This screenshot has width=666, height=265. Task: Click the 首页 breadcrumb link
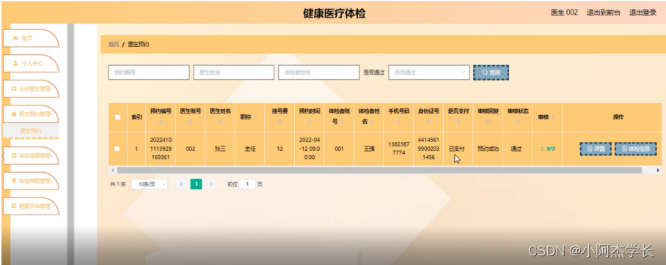114,45
